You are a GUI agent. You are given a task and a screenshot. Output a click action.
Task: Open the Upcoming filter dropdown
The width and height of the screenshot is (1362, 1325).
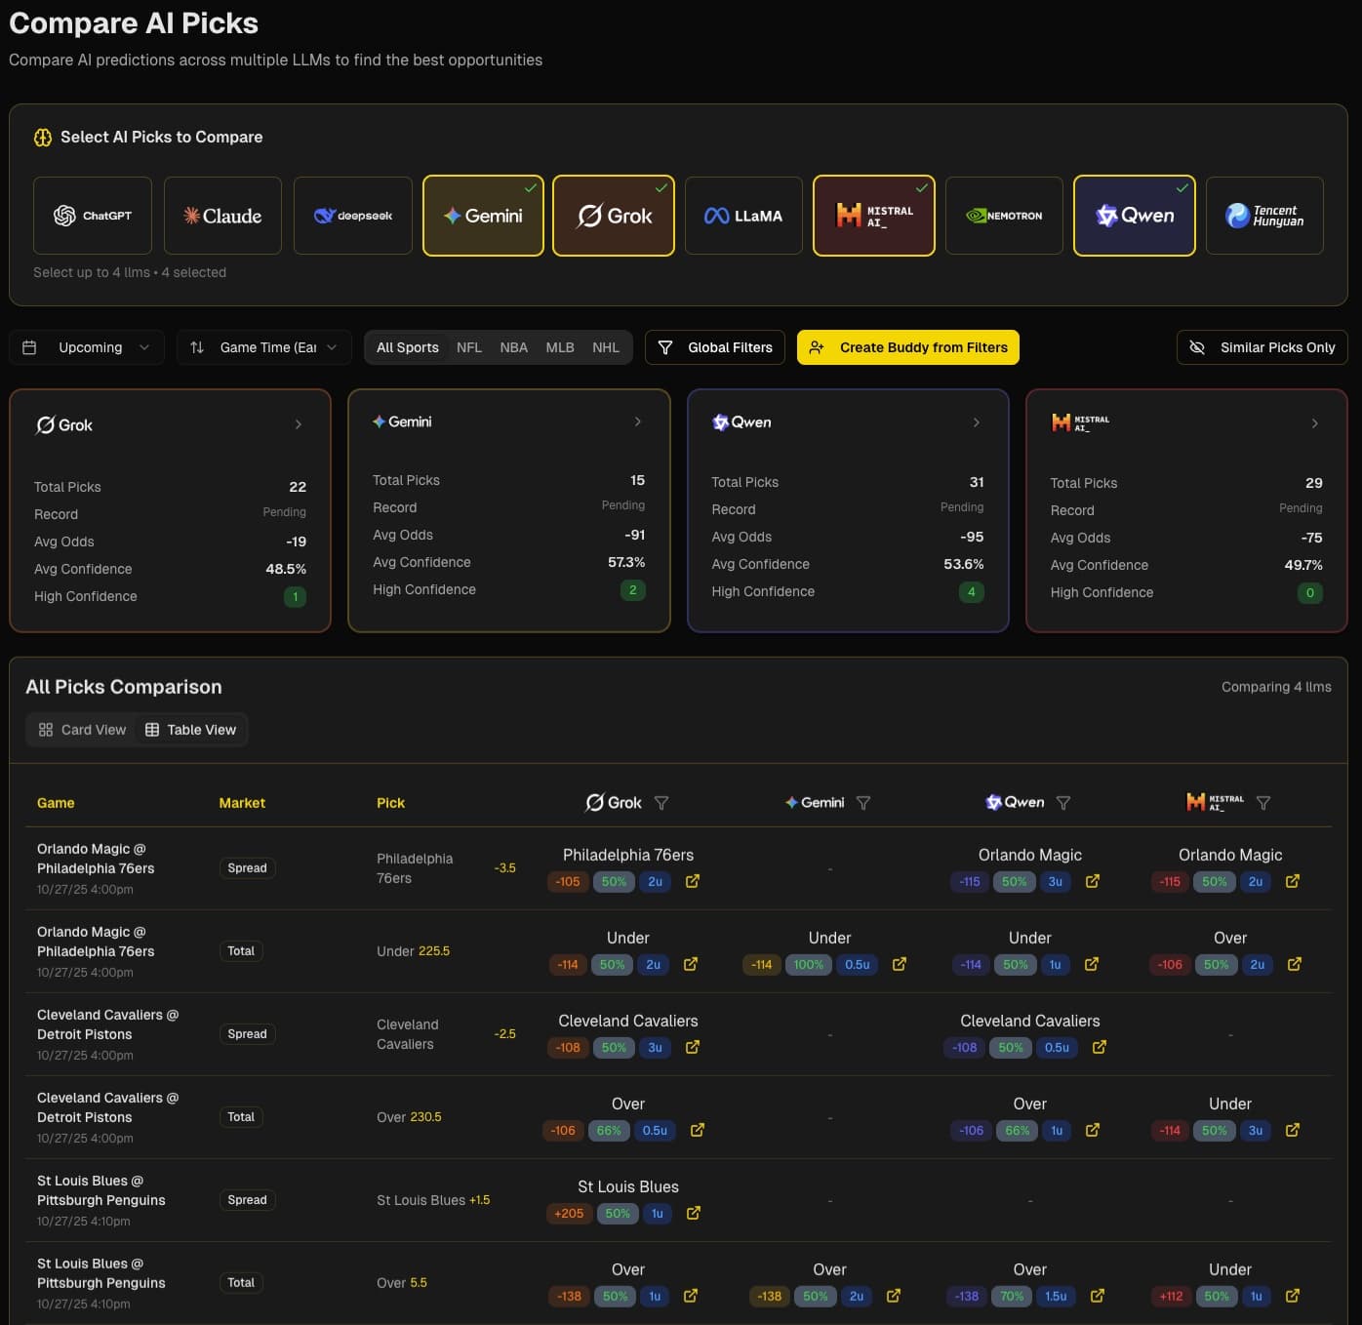coord(86,347)
